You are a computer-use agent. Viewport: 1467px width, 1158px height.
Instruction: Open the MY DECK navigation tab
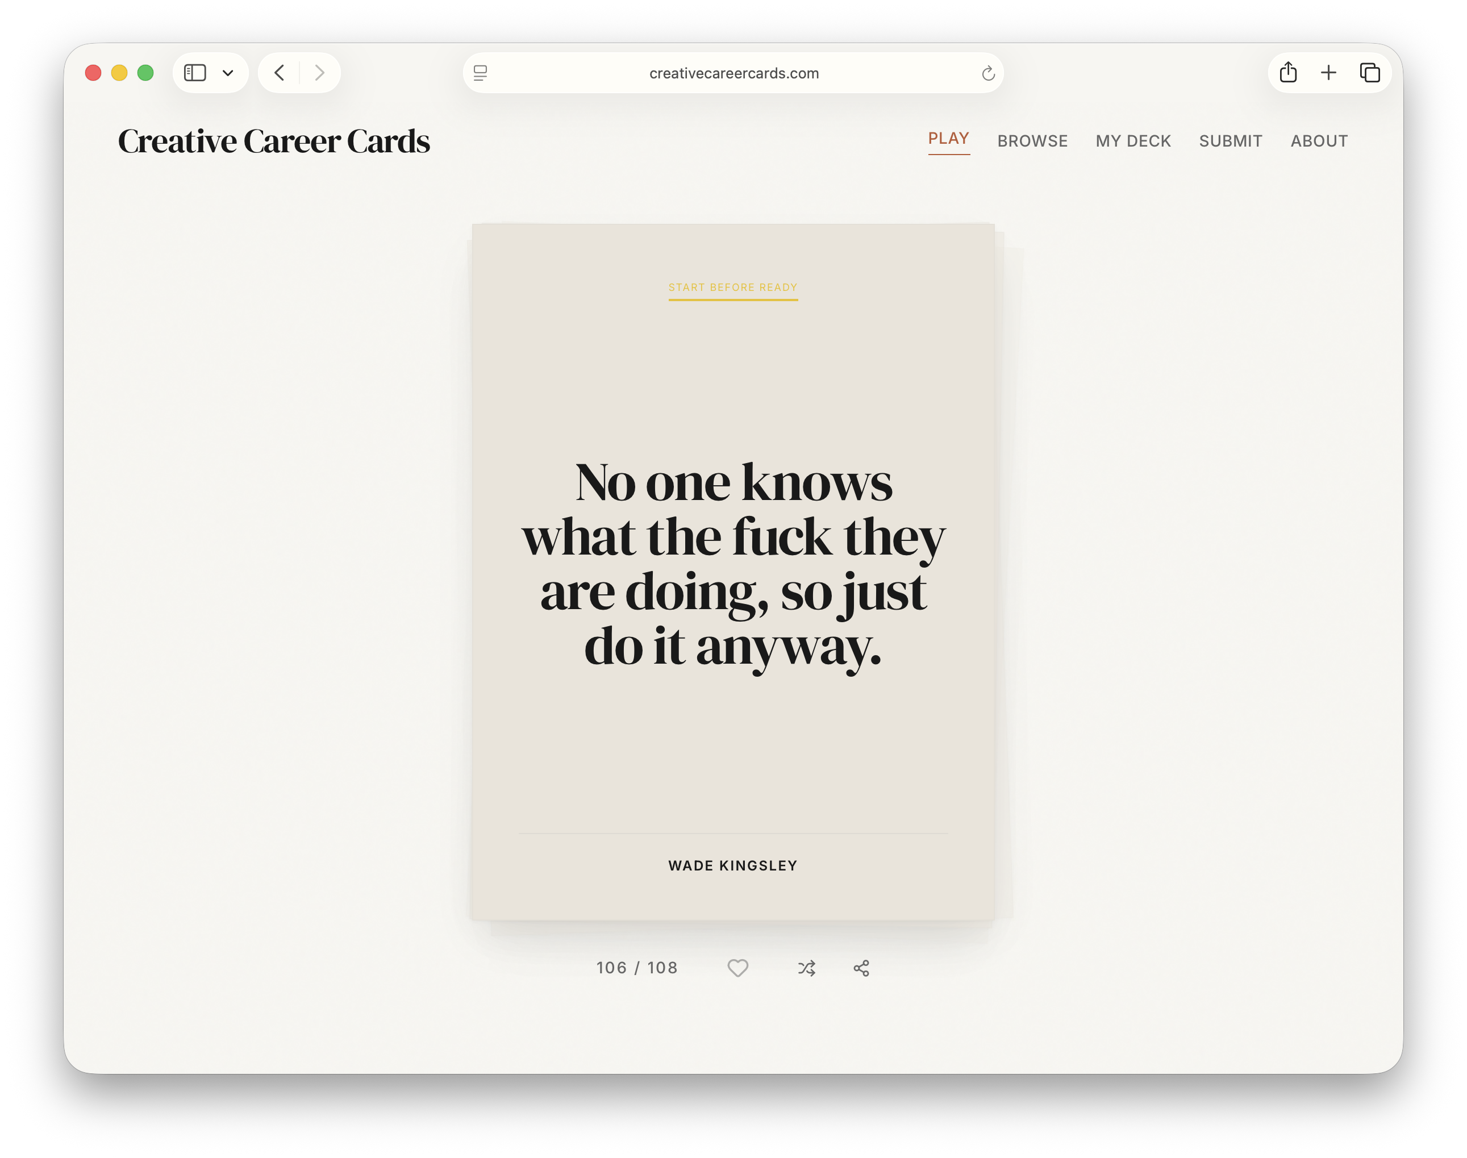1133,141
